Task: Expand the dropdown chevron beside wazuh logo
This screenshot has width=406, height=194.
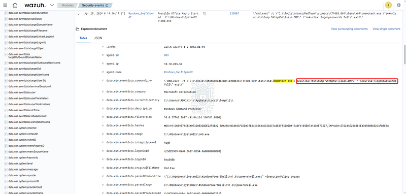Action: pos(52,5)
